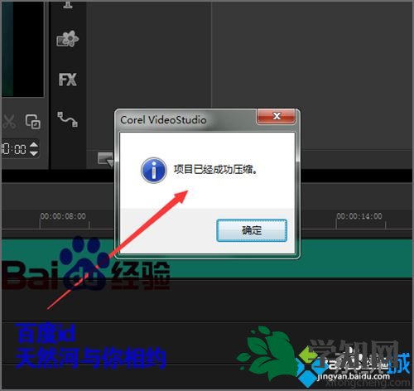Decrease timecode with the down arrow
The height and width of the screenshot is (391, 414).
(x=34, y=153)
